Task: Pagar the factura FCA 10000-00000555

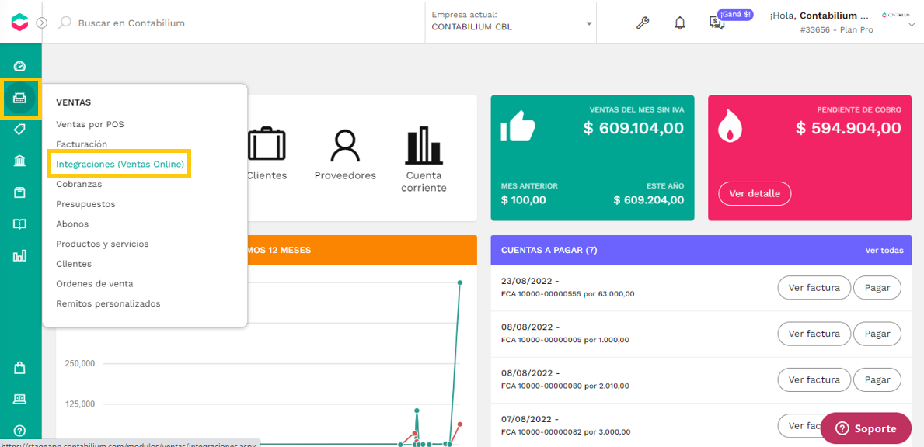Action: pos(877,287)
